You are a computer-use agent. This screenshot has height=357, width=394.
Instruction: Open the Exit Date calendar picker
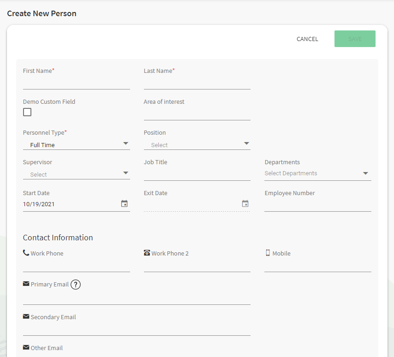pos(245,203)
